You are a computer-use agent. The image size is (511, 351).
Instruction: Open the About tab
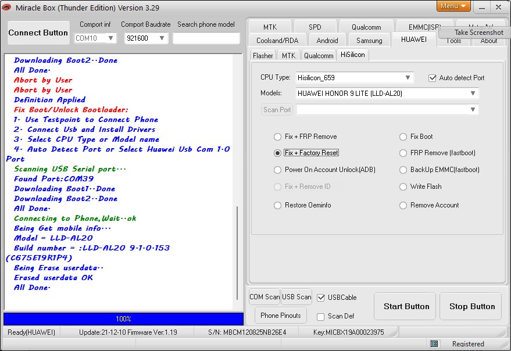[488, 42]
